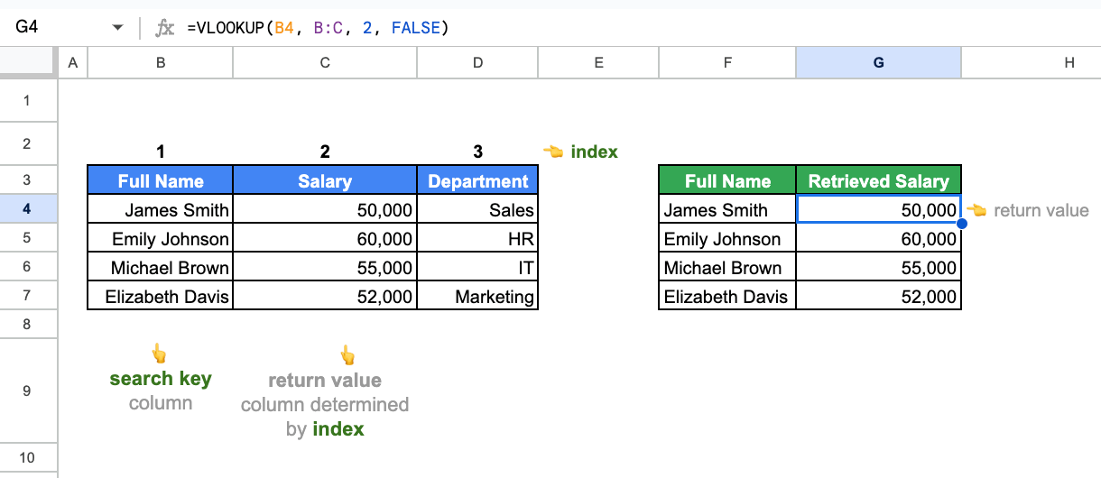Select James Smith cell in column B
The image size is (1101, 478).
click(x=161, y=209)
